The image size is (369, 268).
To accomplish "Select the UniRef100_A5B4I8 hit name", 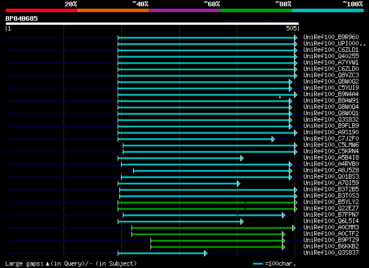I will 331,157.
